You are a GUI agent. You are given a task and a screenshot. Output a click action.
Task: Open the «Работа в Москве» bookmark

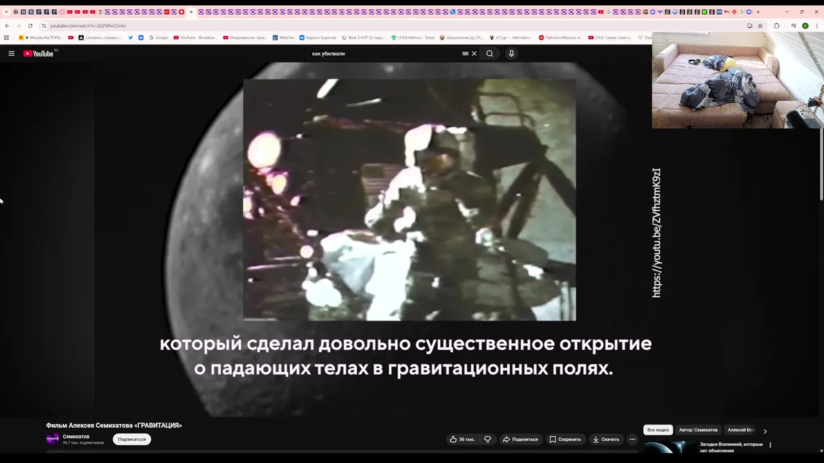pos(560,37)
